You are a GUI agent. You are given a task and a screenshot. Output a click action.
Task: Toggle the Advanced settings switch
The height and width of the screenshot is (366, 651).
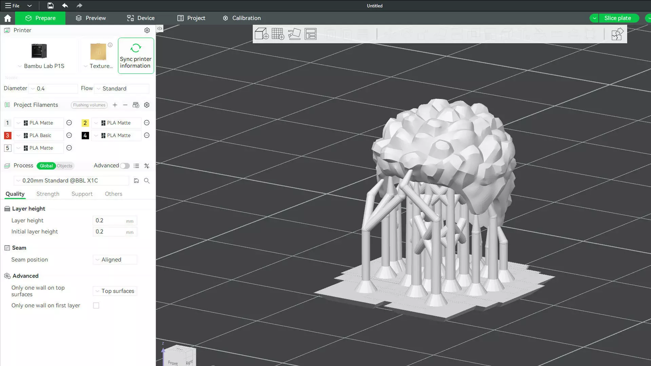[125, 166]
